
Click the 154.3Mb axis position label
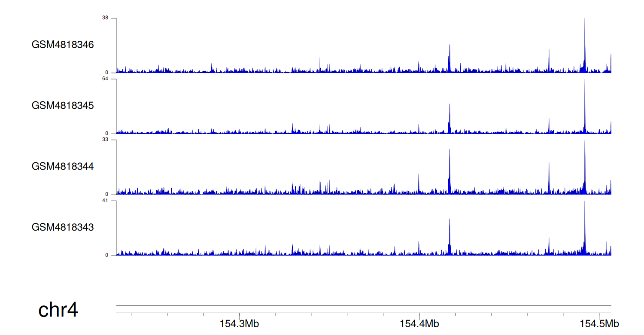tap(239, 324)
